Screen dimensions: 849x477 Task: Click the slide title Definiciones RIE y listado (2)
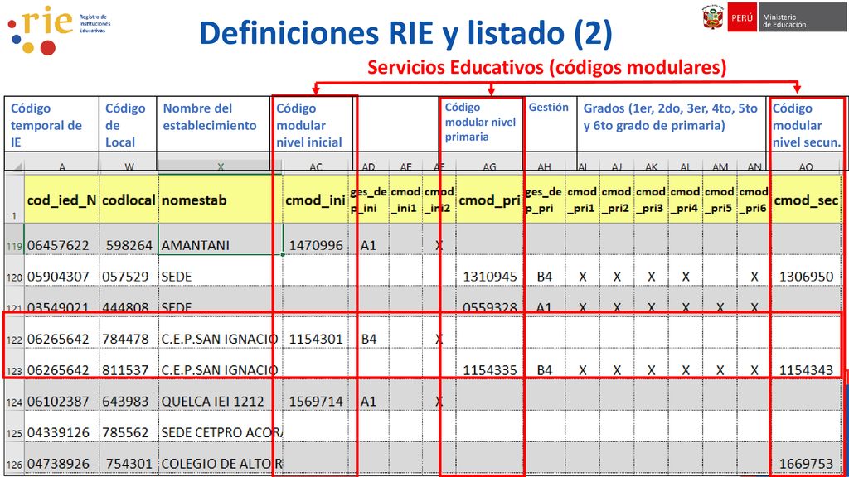(x=405, y=32)
